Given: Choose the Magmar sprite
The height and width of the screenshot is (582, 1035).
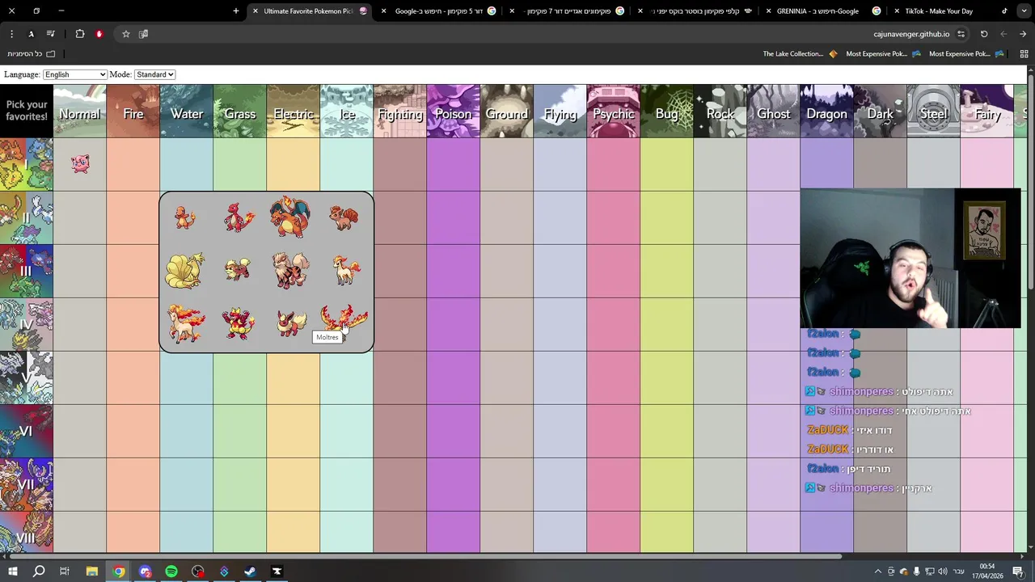Looking at the screenshot, I should point(239,323).
